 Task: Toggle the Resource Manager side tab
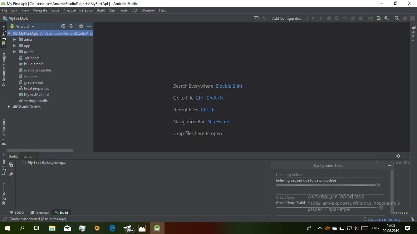pyautogui.click(x=4, y=69)
